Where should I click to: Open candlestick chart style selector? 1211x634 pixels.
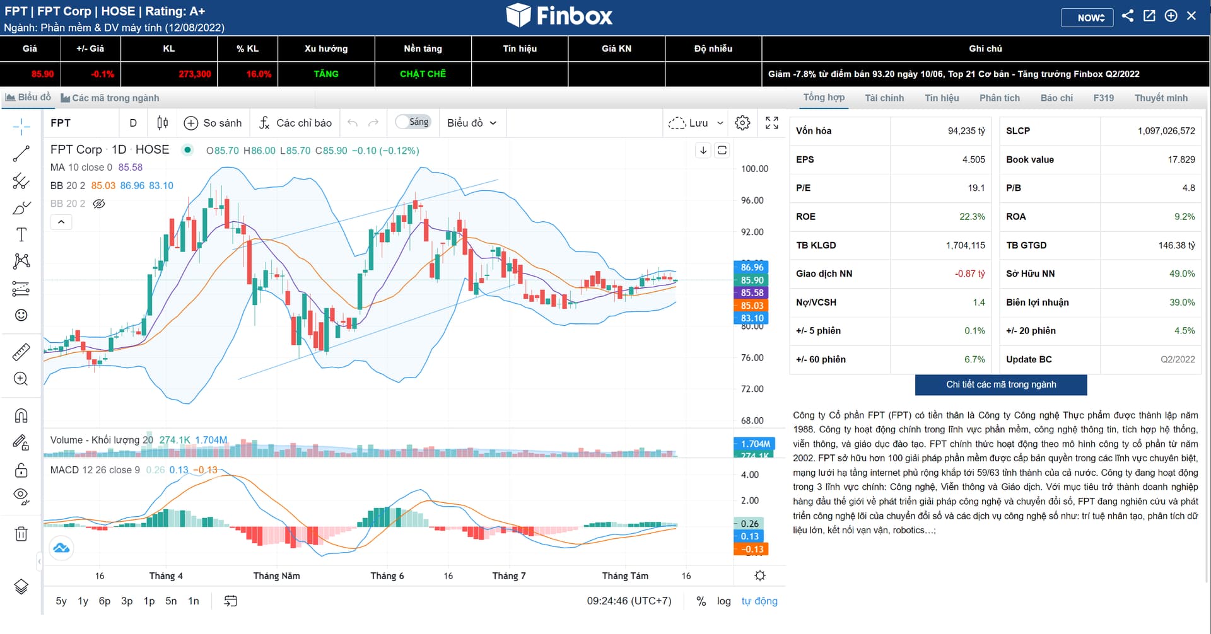163,123
